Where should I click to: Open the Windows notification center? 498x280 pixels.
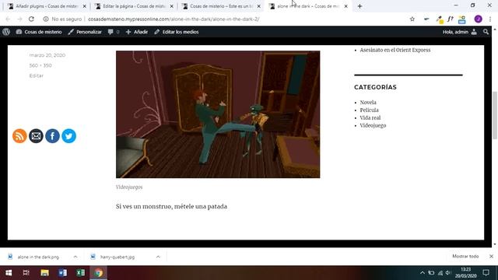click(486, 273)
